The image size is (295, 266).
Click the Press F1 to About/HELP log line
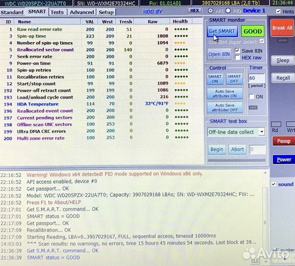54,202
